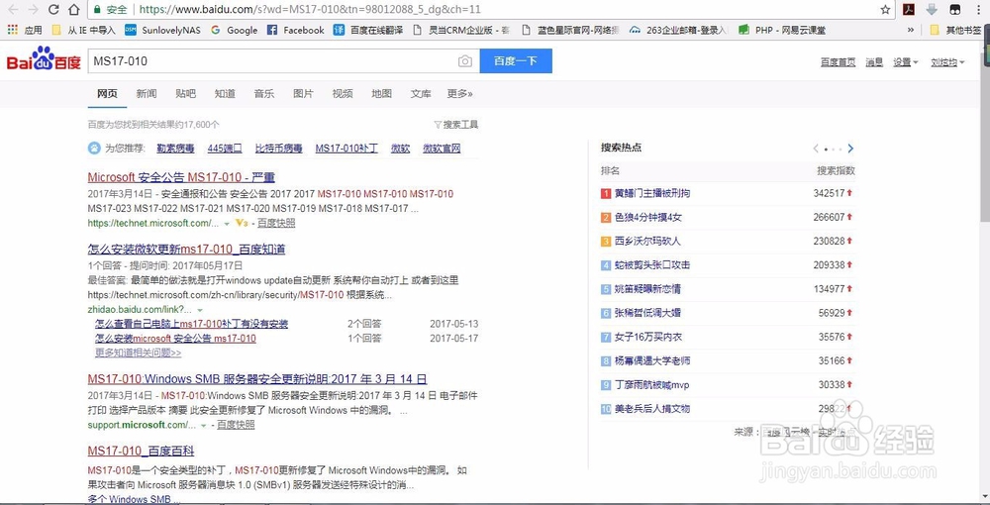Screen dimensions: 990x505
Task: Open sub-question 怎么查看自己电脑上ms17-010补丁有没有安装
Action: (191, 324)
